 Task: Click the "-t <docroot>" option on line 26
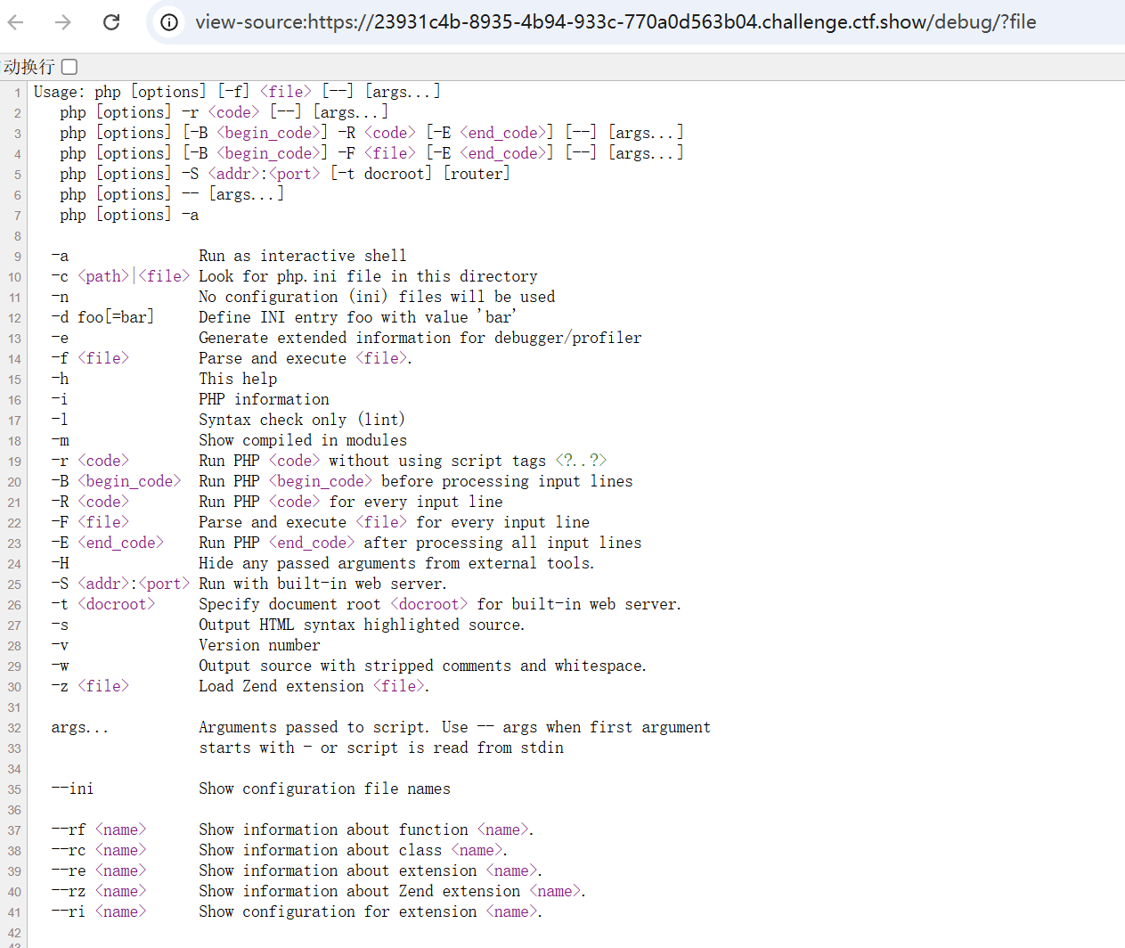coord(102,604)
